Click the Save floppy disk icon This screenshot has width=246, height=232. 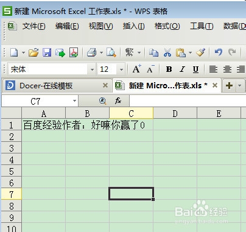[x=47, y=52]
